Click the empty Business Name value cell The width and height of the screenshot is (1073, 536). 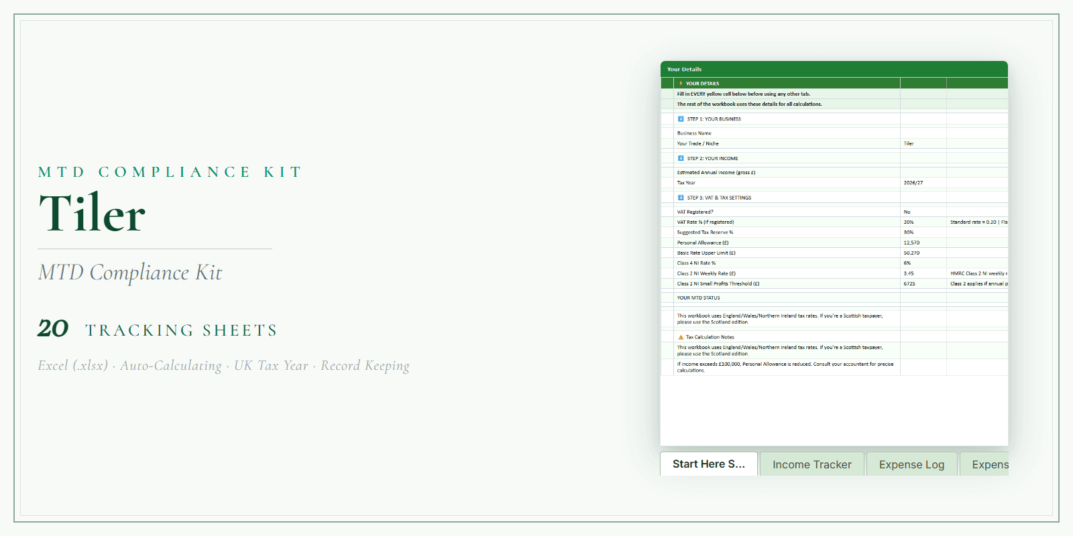923,133
